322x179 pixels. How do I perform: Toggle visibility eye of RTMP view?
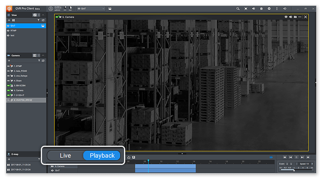pos(8,31)
